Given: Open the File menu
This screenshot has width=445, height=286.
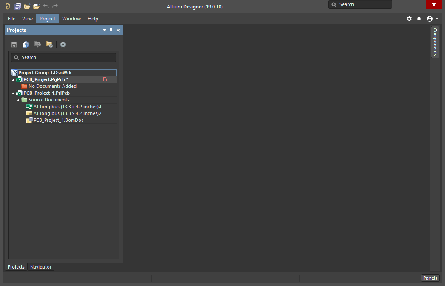Looking at the screenshot, I should (x=11, y=19).
